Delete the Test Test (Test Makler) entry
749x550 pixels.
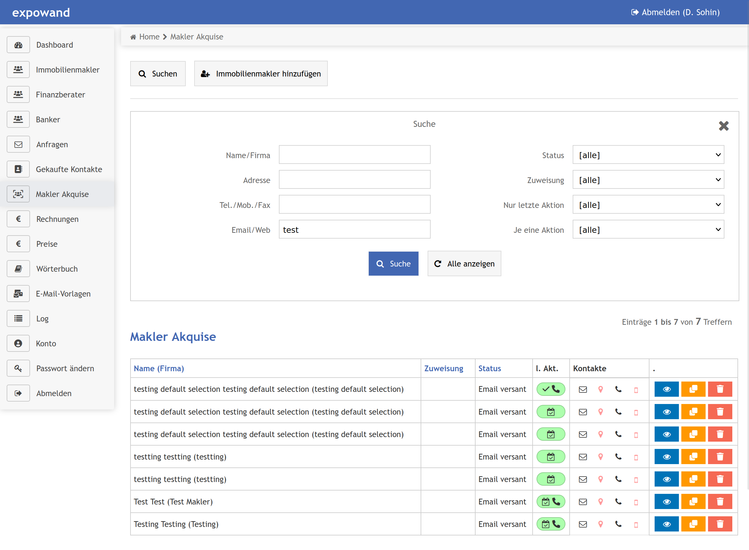click(720, 502)
